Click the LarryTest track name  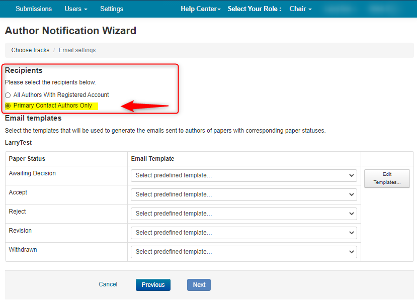[19, 143]
